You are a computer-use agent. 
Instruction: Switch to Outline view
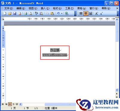(x=13, y=104)
